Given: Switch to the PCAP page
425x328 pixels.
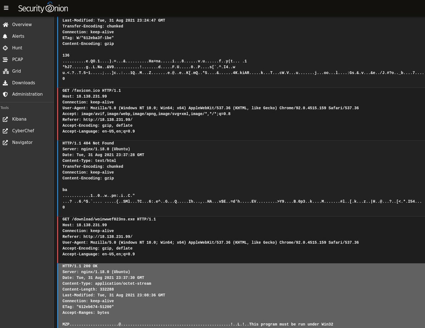Looking at the screenshot, I should click(x=18, y=60).
